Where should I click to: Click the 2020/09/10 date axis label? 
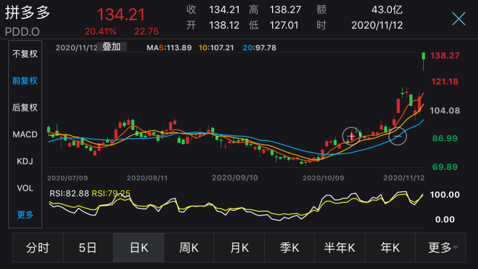pos(235,178)
